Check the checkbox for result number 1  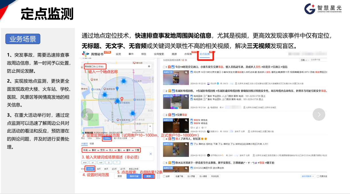(164, 67)
